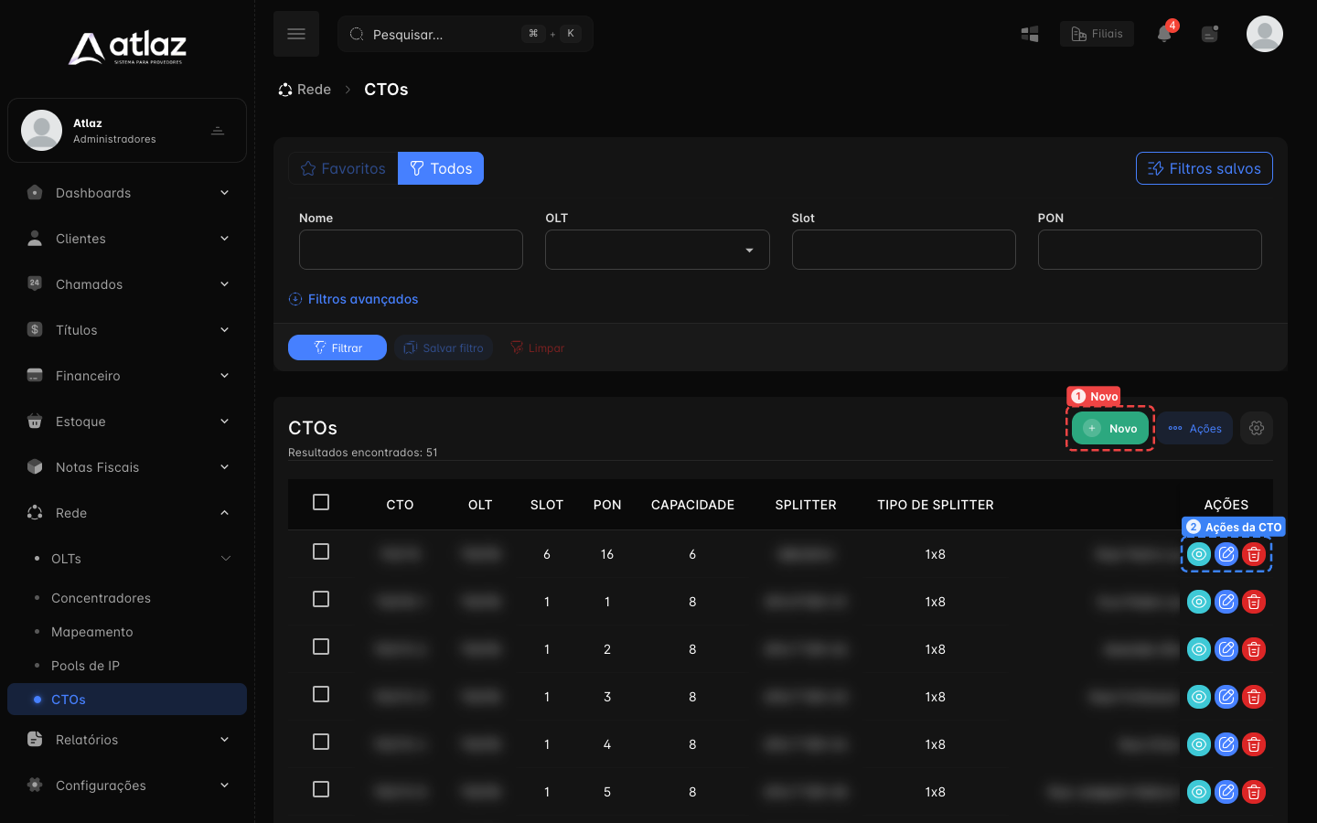
Task: Delete the CTO in the PON 5 row
Action: [1254, 792]
